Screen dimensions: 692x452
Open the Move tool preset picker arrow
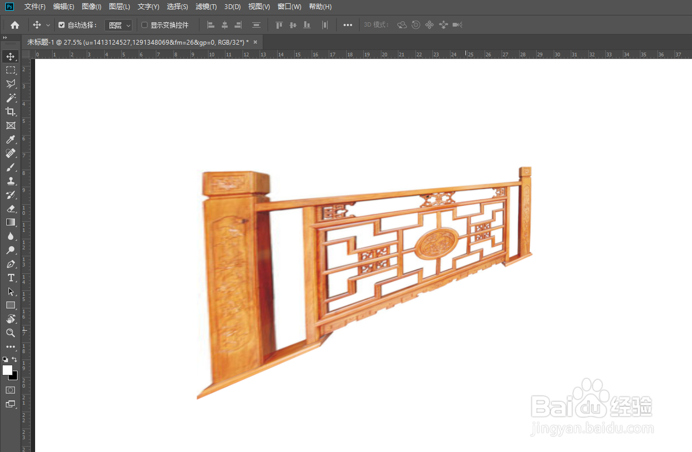pyautogui.click(x=48, y=25)
